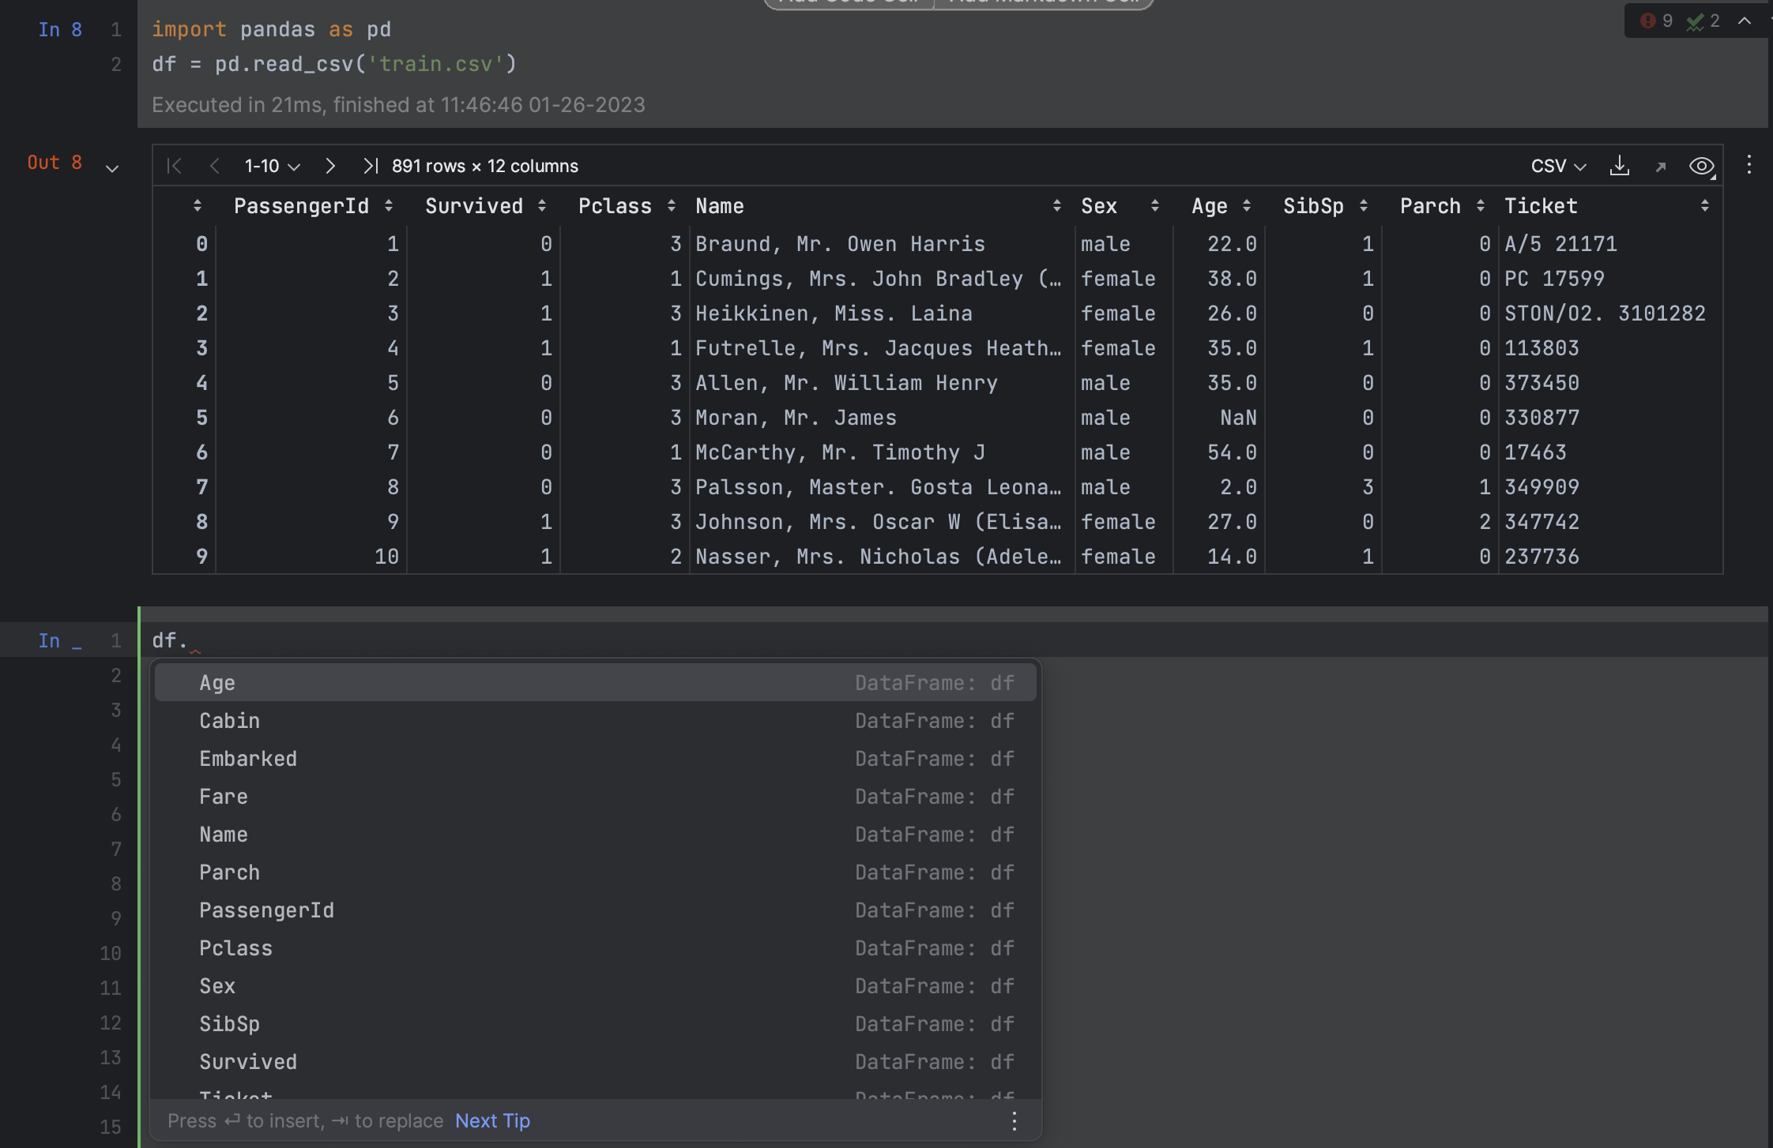Screen dimensions: 1773x1148
Task: Click the Next Tip link
Action: 492,1120
